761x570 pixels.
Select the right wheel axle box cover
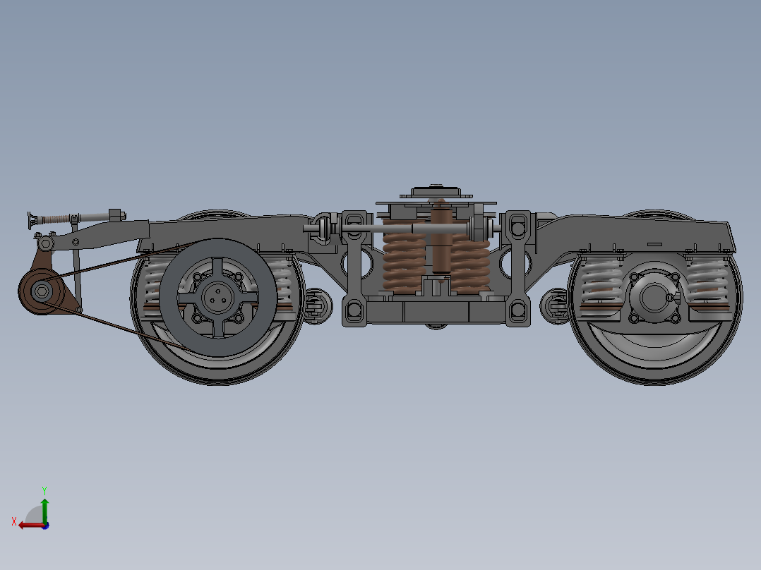[x=654, y=297]
